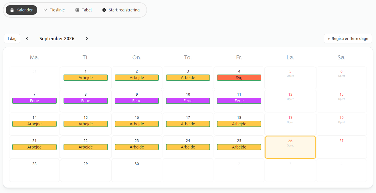
Task: Click the Opret link on highlighted day 26
Action: click(x=290, y=146)
